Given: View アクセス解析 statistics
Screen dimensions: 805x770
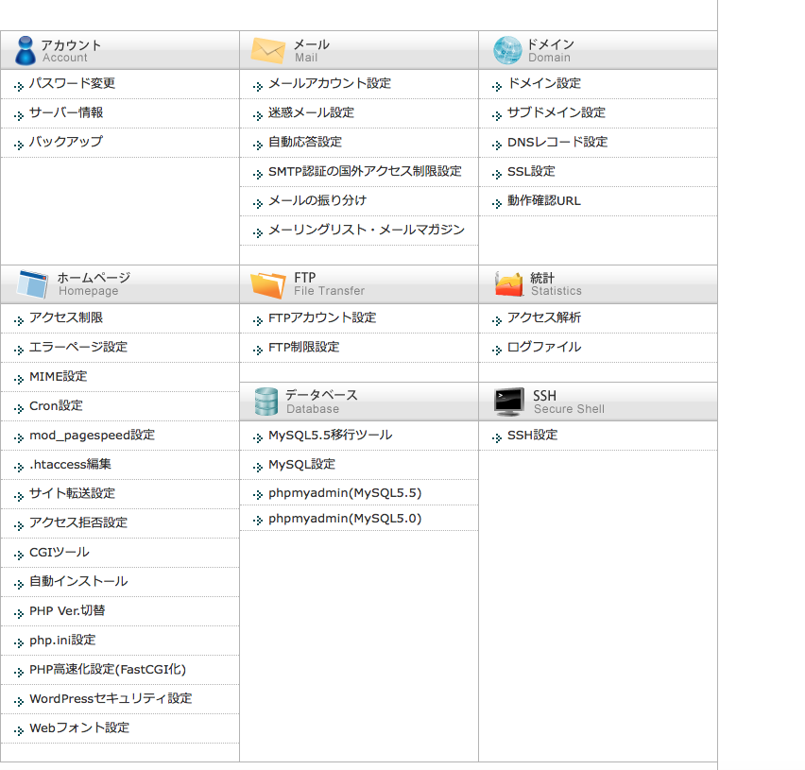Looking at the screenshot, I should [543, 317].
